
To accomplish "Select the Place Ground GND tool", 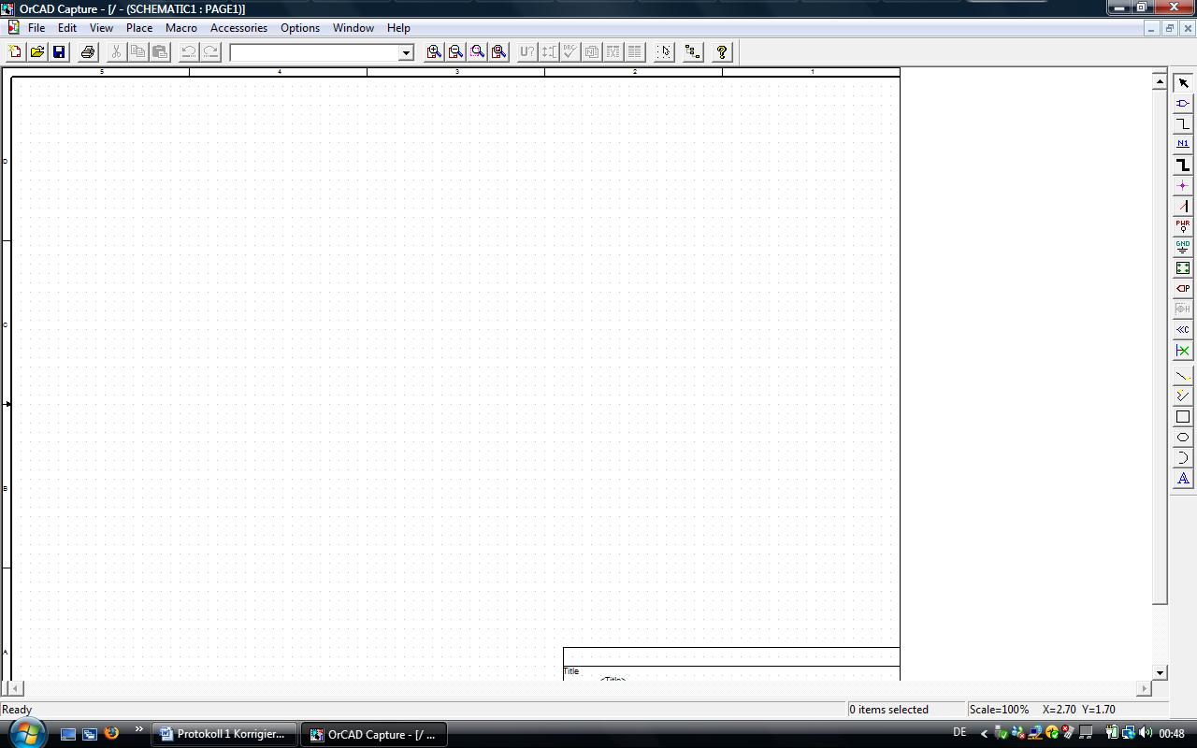I will (1183, 248).
